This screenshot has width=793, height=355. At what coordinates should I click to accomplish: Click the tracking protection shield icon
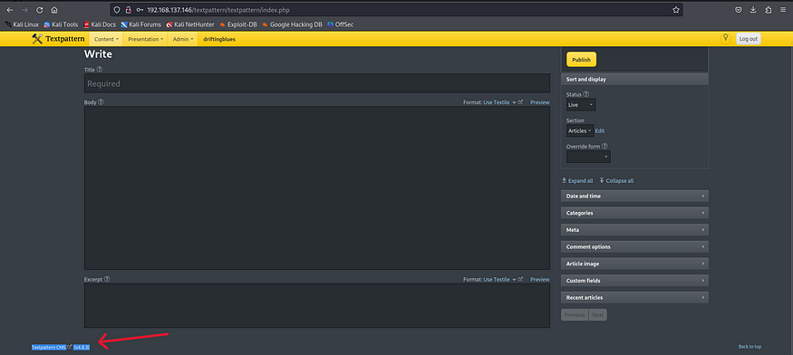117,10
